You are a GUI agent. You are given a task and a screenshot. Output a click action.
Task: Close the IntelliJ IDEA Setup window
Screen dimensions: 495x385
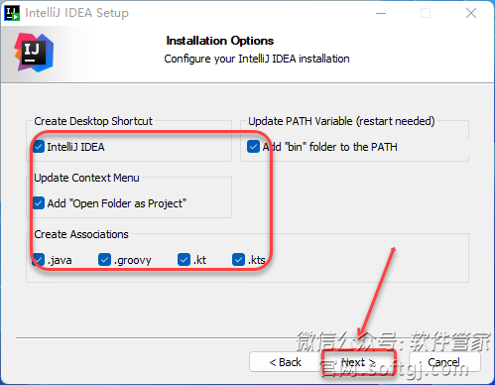(471, 13)
